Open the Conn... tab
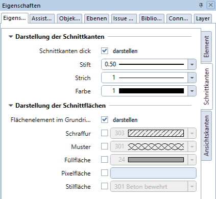Screen dimensions: 216x199 tap(179, 18)
